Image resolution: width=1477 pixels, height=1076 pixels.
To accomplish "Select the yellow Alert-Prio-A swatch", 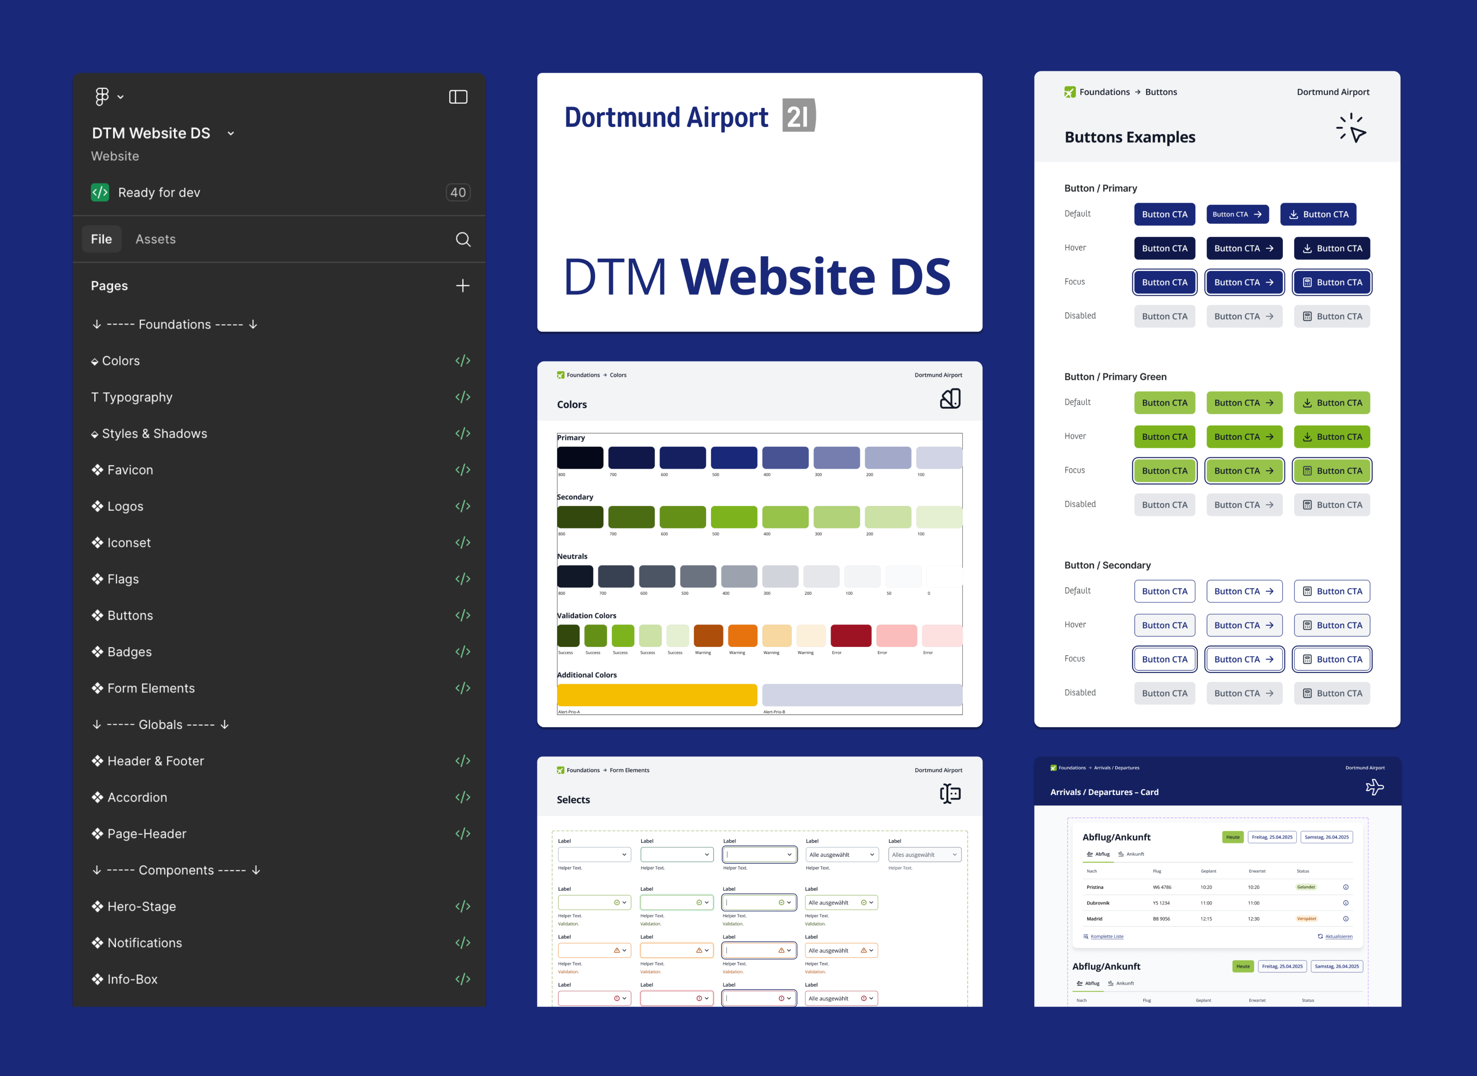I will point(657,695).
